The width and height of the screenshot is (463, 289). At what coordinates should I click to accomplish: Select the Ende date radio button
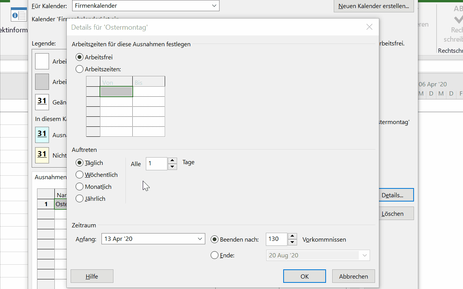point(215,255)
